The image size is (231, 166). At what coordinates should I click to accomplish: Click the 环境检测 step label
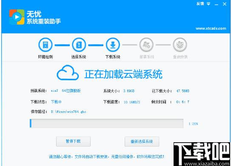tap(46, 57)
